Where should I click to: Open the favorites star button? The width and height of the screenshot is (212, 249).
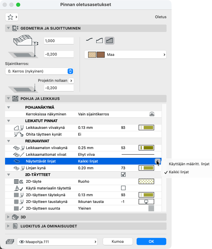click(12, 17)
